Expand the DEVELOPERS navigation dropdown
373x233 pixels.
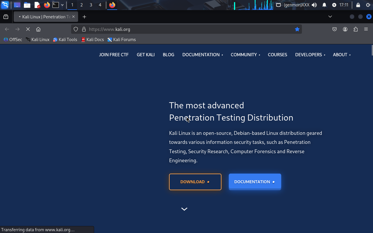pos(310,55)
